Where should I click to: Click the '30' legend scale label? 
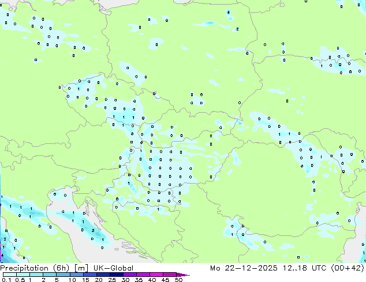point(125,280)
